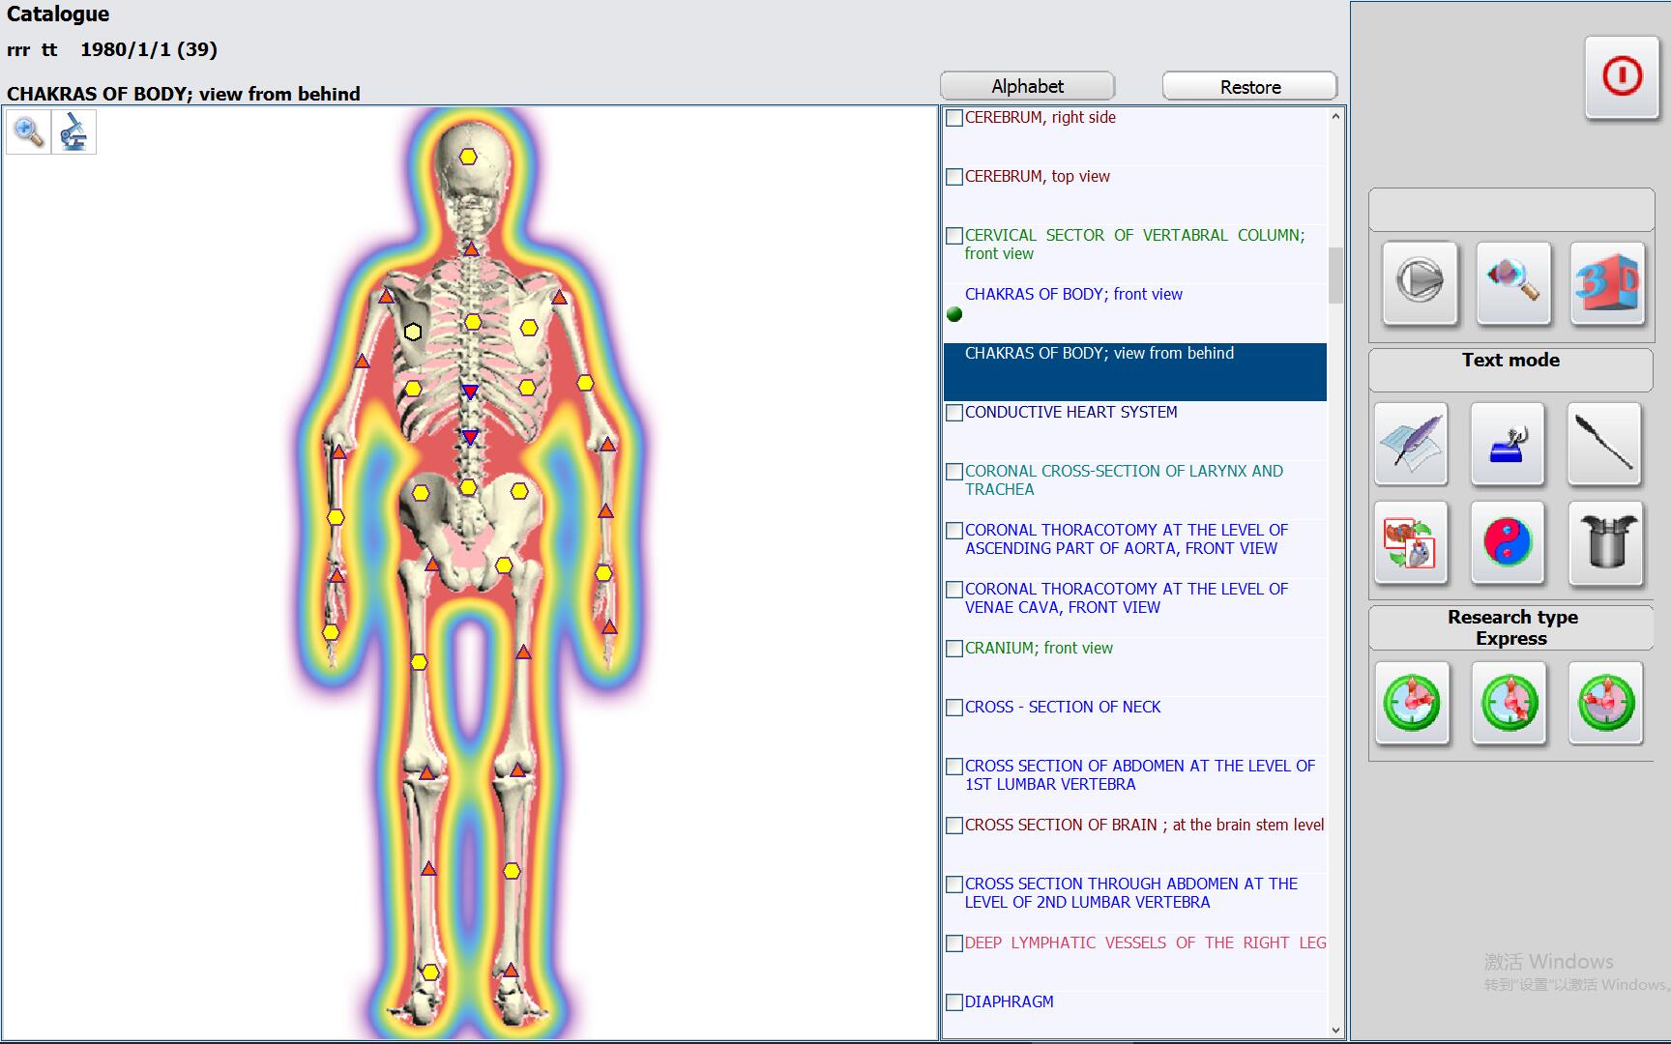Start research with the play button

[x=1420, y=282]
